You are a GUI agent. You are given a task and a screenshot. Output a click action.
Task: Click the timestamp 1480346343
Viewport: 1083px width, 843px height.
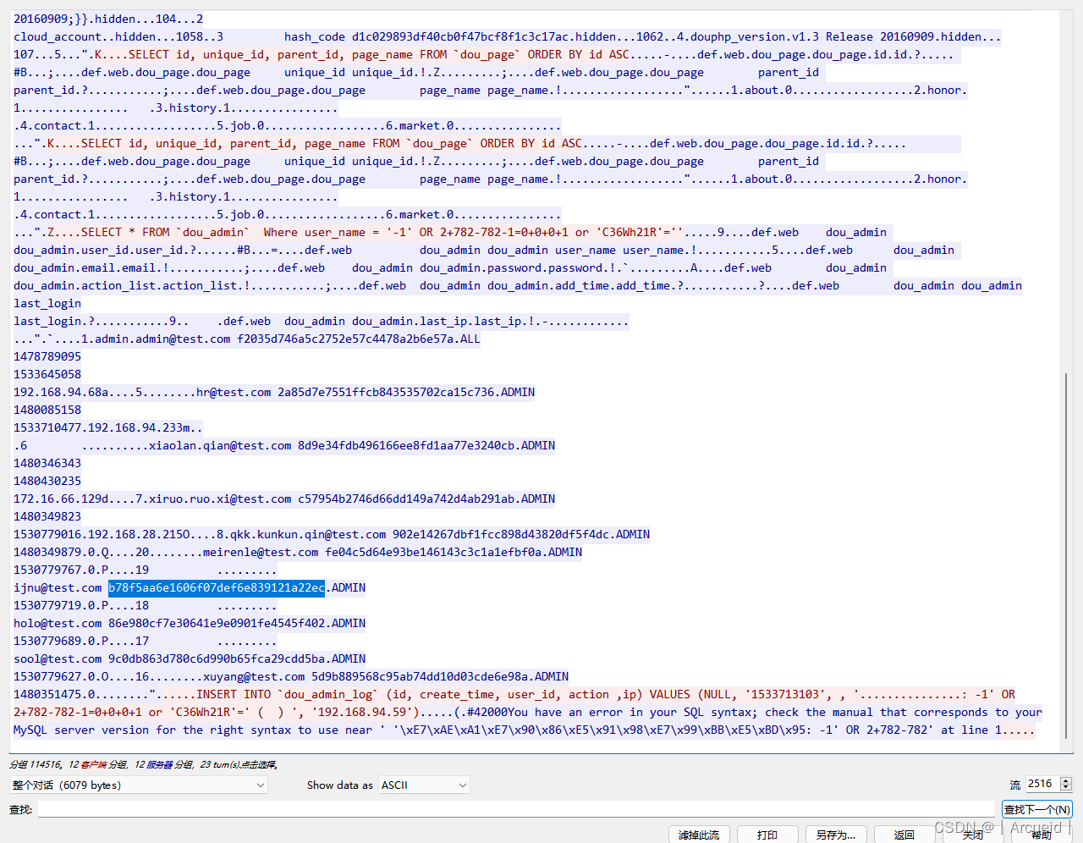point(47,463)
